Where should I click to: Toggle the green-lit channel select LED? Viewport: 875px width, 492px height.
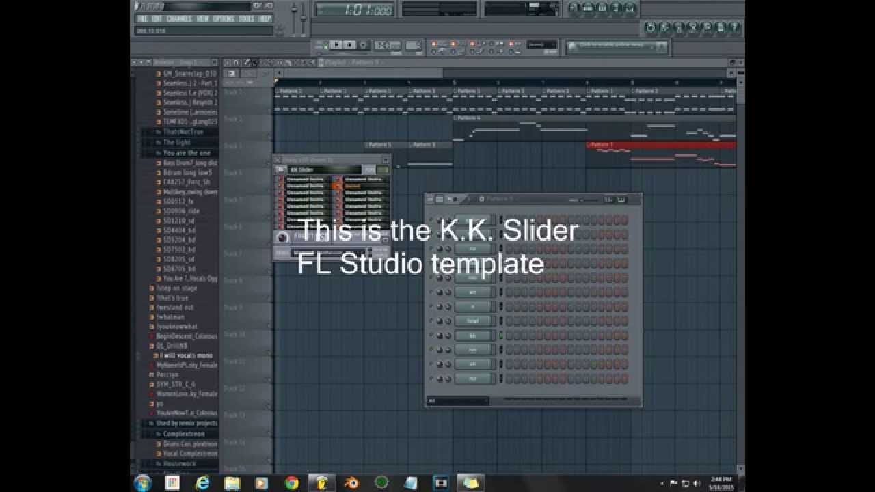coord(500,335)
